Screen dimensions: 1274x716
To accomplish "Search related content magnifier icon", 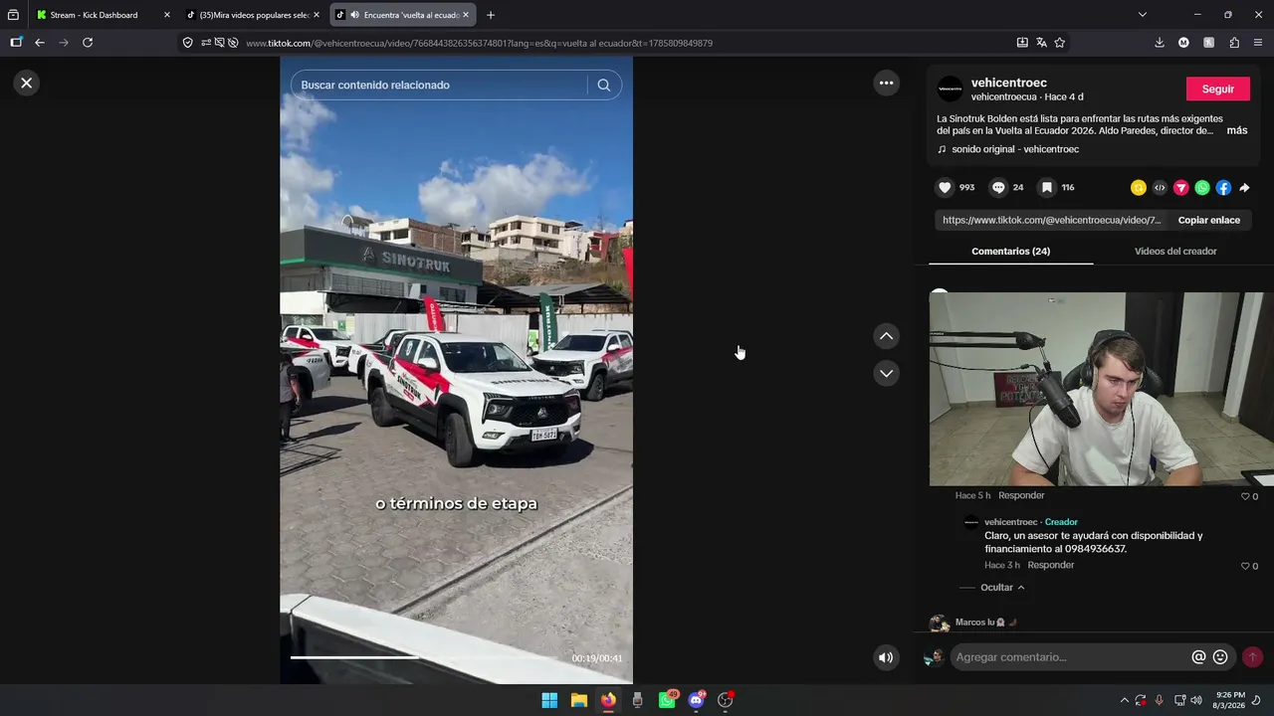I will coord(603,86).
